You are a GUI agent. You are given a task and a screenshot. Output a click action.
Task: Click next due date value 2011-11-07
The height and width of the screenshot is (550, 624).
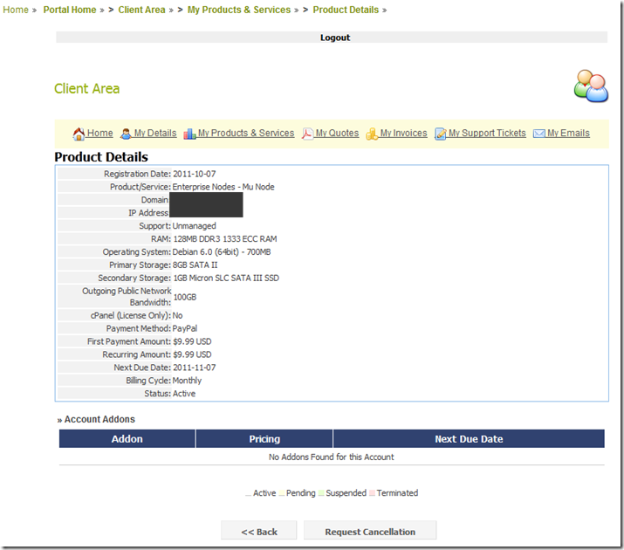click(195, 368)
